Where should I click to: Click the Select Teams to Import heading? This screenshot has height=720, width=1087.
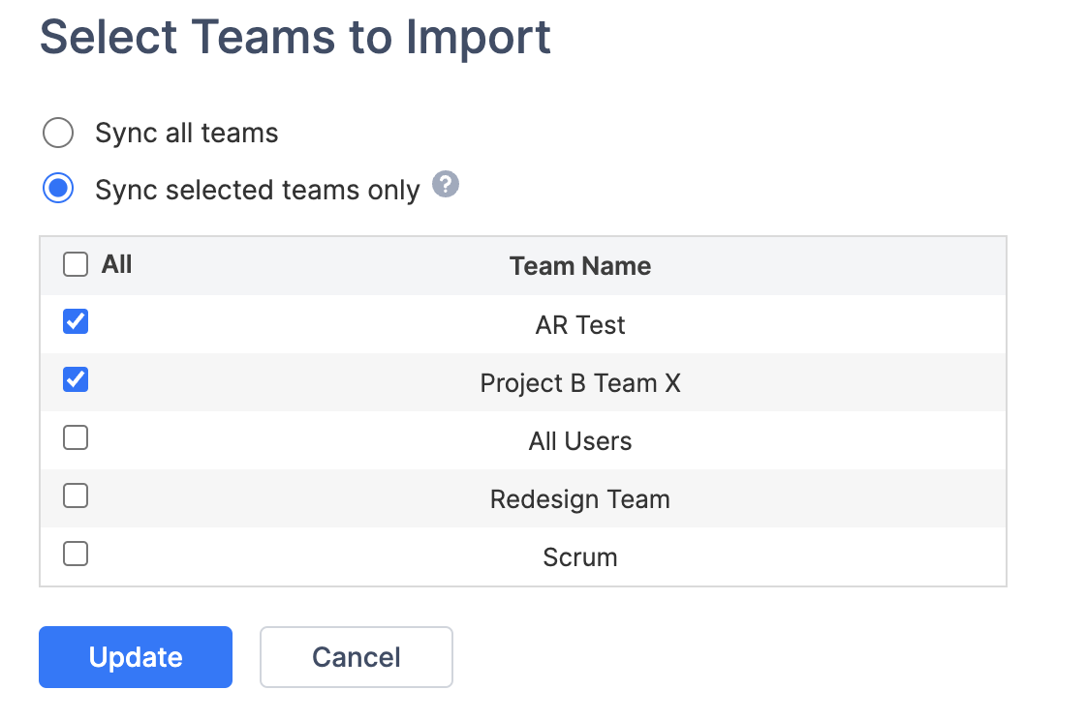[x=295, y=38]
